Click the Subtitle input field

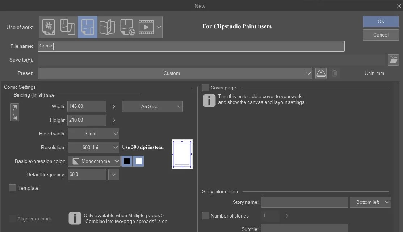coord(304,228)
